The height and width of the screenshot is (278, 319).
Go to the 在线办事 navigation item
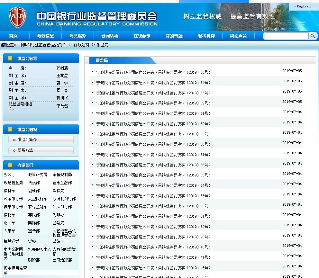tap(142, 36)
